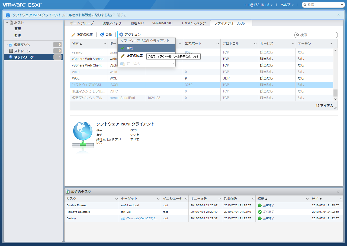Open the (Template)CentOS5 target link
This screenshot has width=347, height=246.
coord(142,218)
